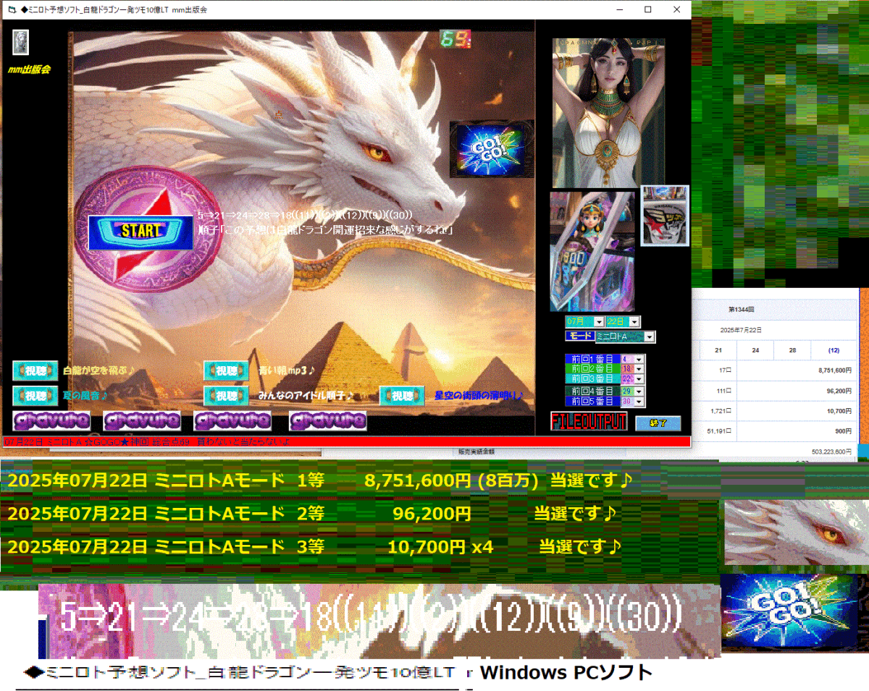Click the 1等 8,751,600円 winning banner line
Screen dimensions: 869x691
(320, 481)
